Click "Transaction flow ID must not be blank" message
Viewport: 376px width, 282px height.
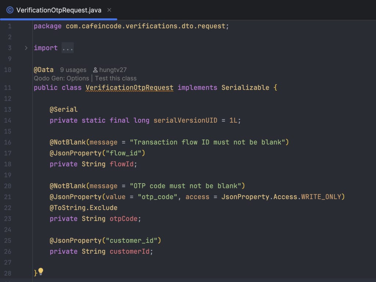click(x=207, y=142)
